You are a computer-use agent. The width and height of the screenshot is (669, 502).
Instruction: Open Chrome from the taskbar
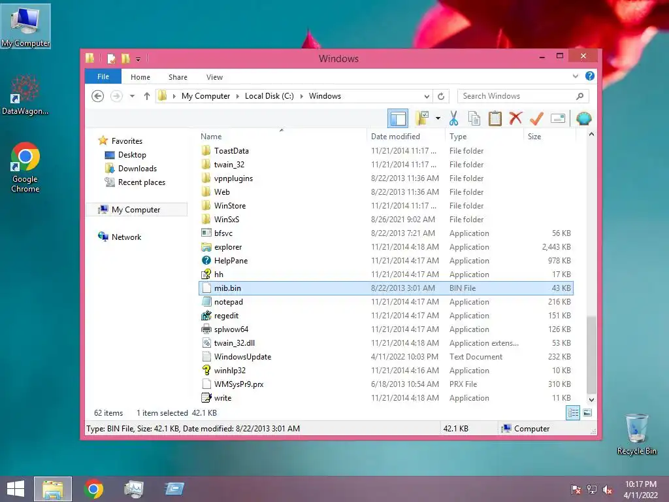93,489
